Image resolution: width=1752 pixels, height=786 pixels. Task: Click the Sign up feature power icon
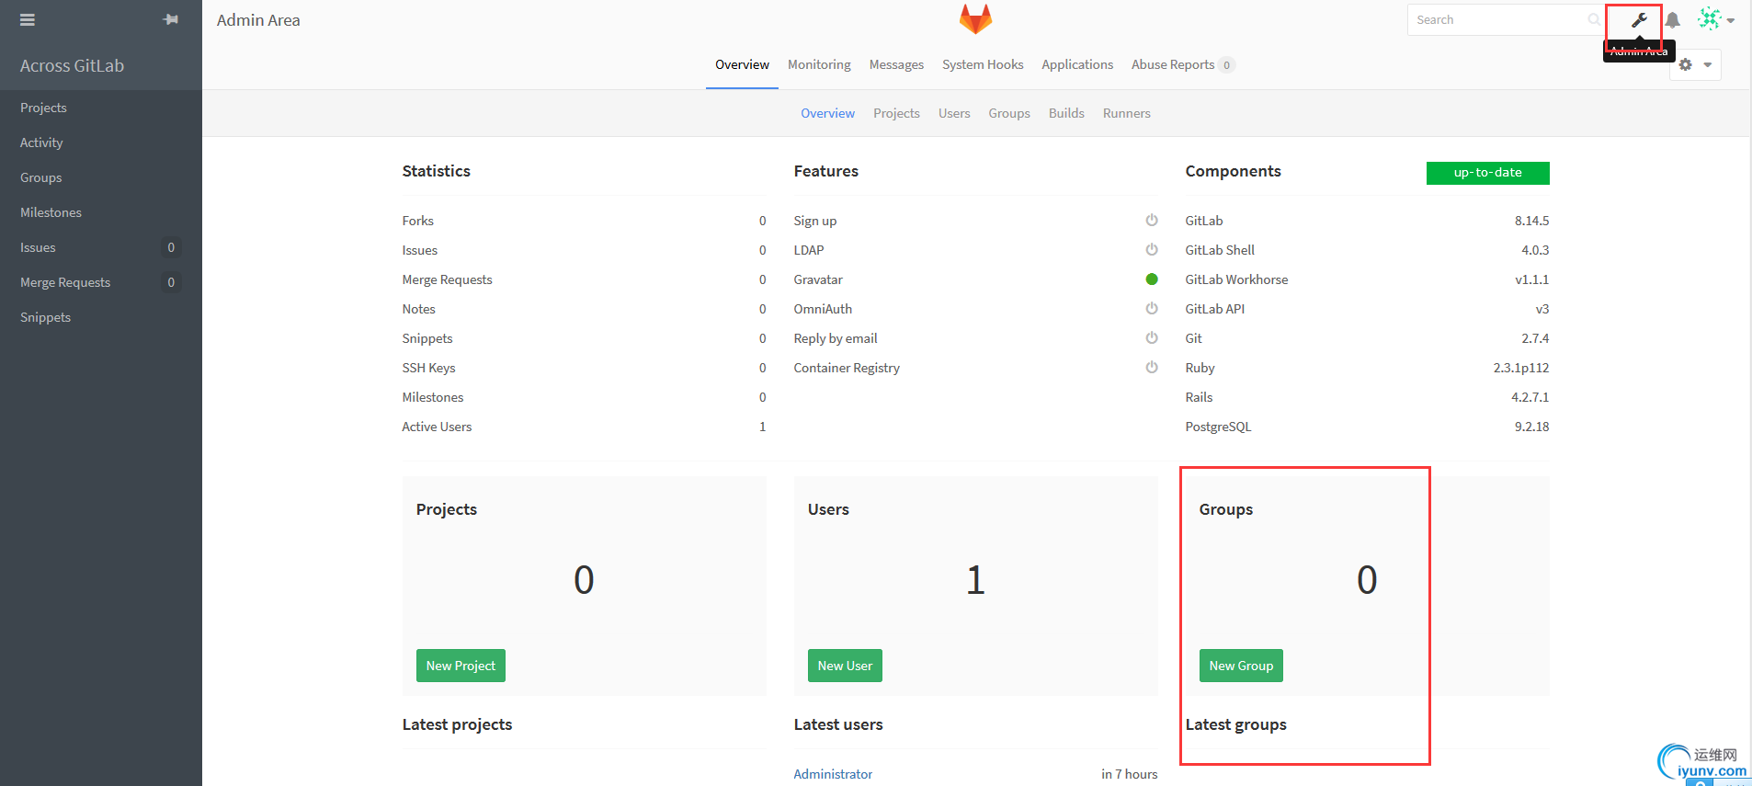pos(1152,221)
